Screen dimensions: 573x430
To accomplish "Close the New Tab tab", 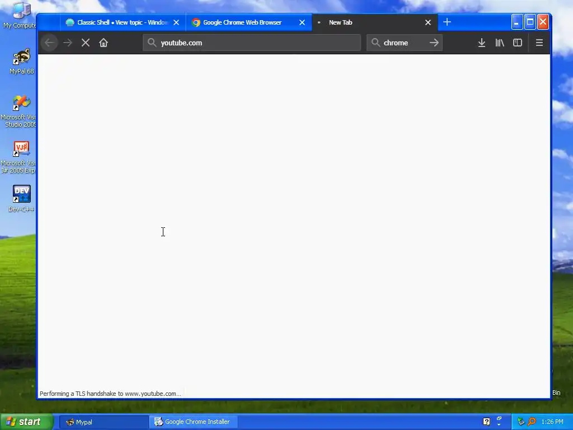I will 428,22.
